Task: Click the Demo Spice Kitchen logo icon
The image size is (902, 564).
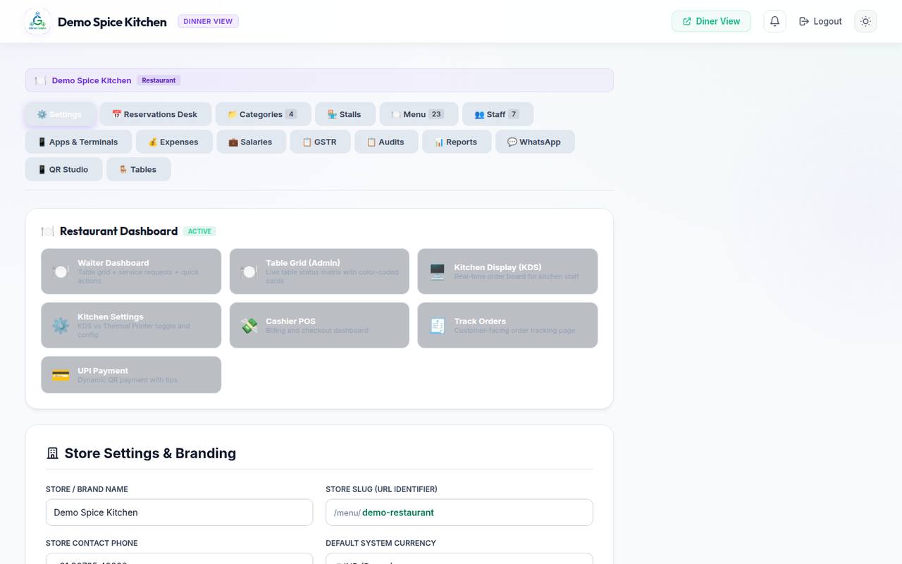Action: (x=37, y=21)
